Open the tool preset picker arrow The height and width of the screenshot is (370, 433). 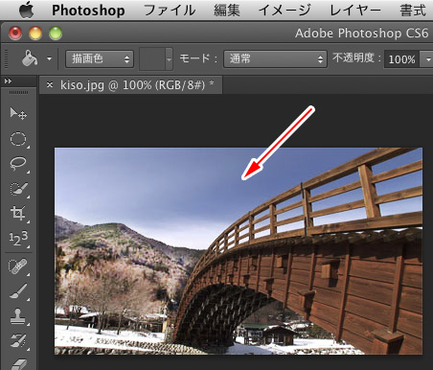click(49, 58)
